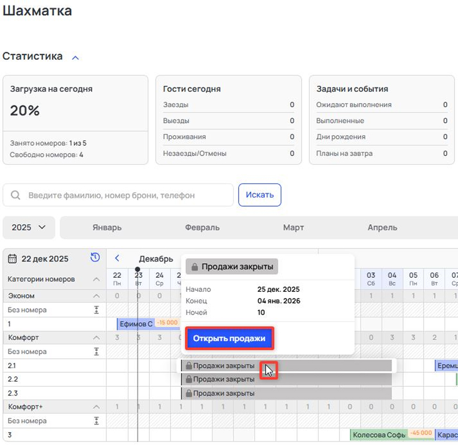Click the Открыть продажи button
Image resolution: width=458 pixels, height=445 pixels.
point(229,338)
